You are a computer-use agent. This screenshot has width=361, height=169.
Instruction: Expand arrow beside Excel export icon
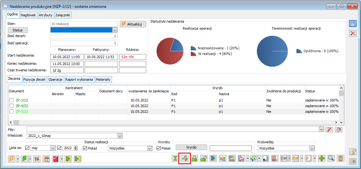pyautogui.click(x=259, y=158)
